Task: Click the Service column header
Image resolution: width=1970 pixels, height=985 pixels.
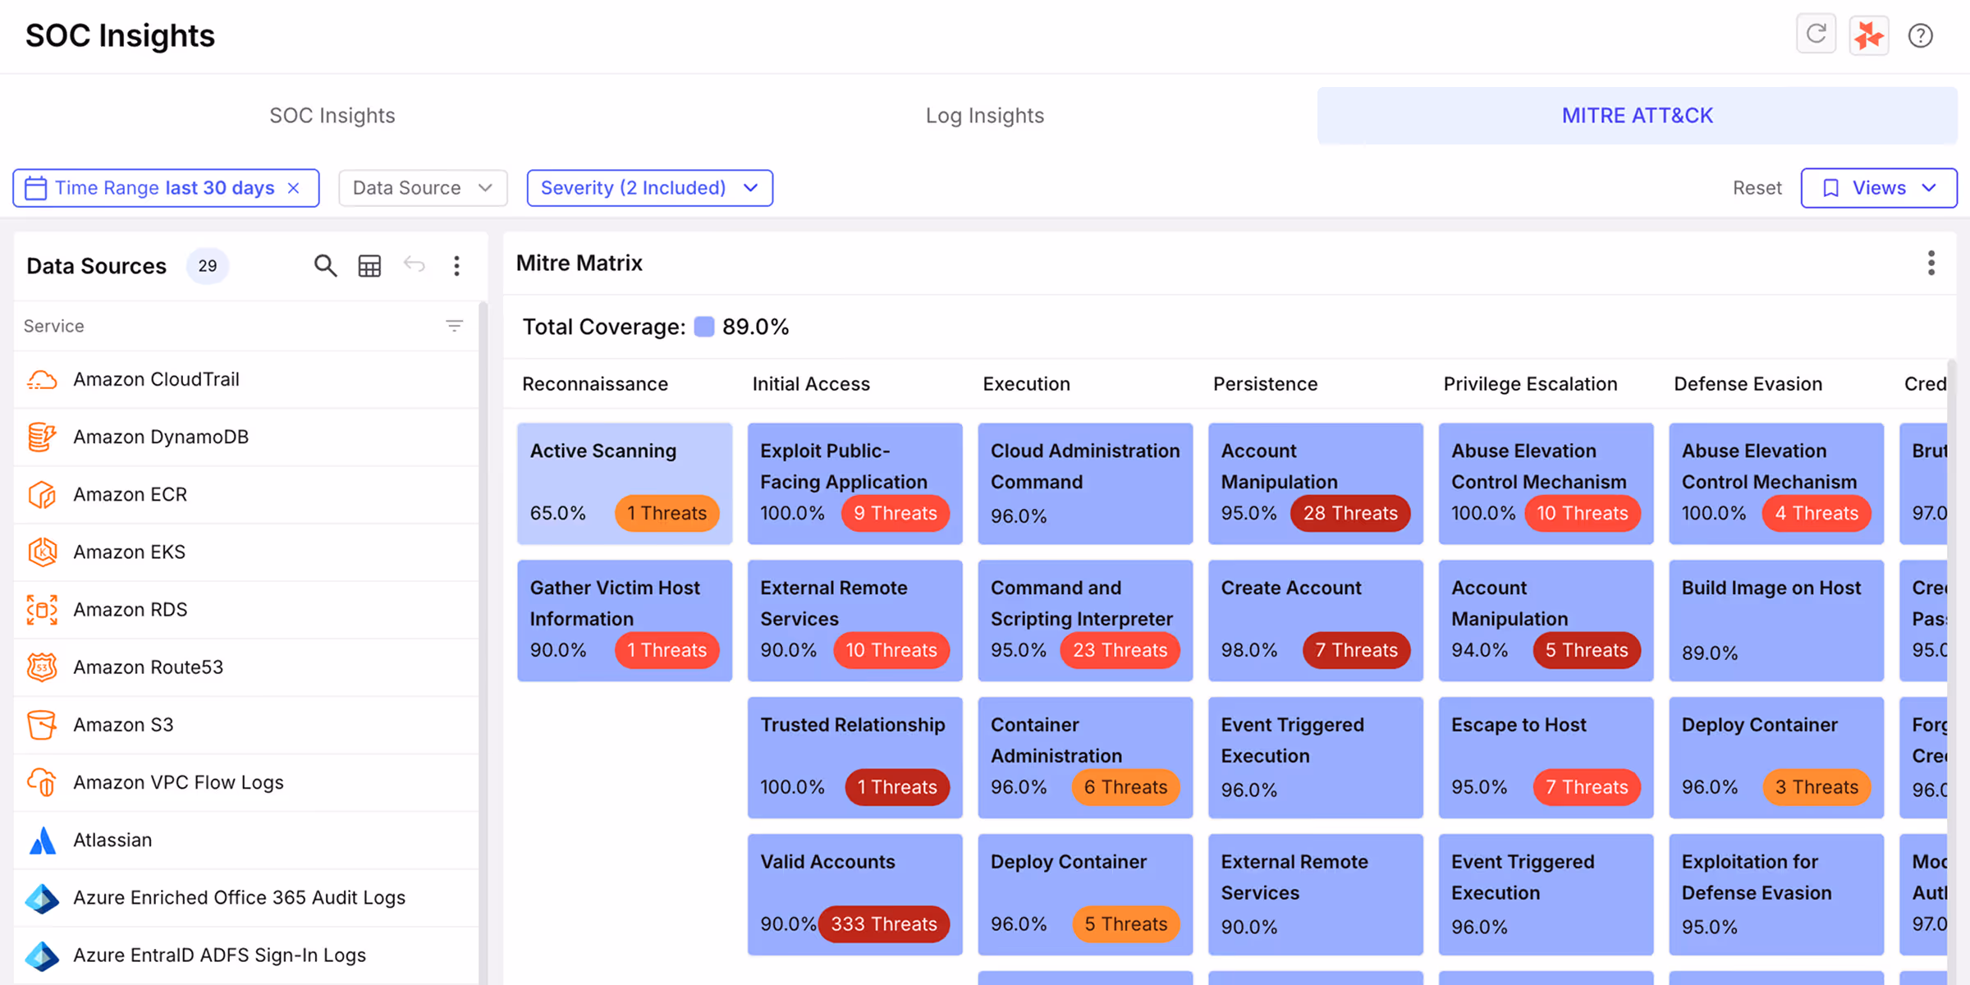Action: click(53, 326)
